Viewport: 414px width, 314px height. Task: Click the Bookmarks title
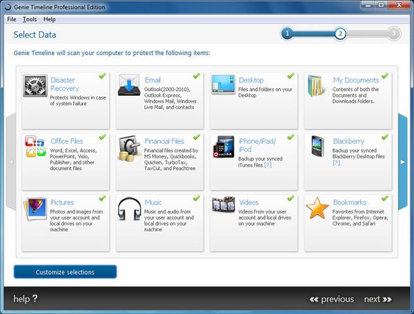point(350,202)
